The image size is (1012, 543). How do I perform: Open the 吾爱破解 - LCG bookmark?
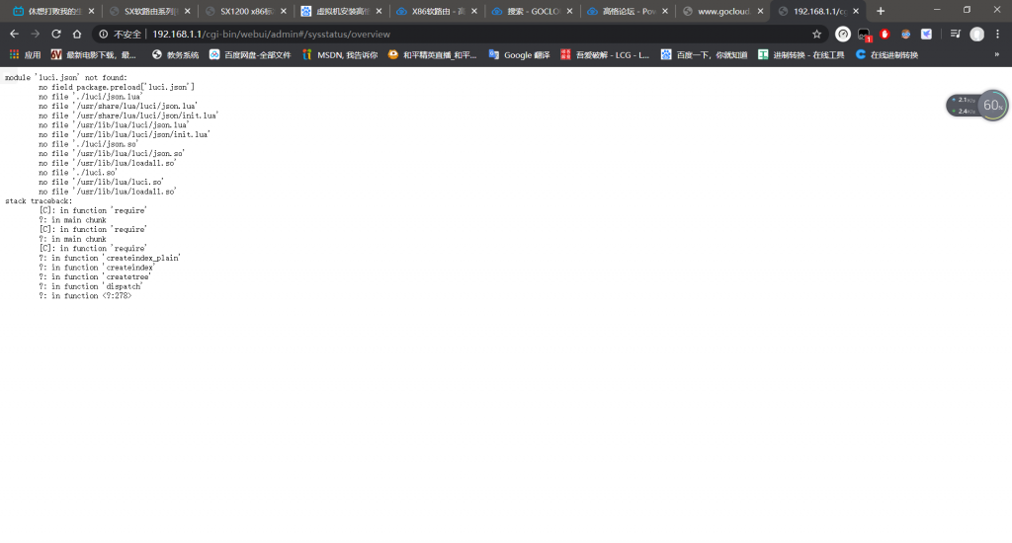coord(605,55)
